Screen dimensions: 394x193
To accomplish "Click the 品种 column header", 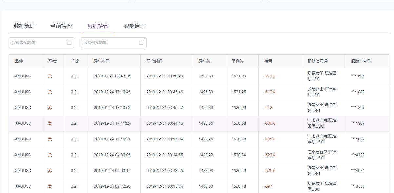I will point(19,61).
